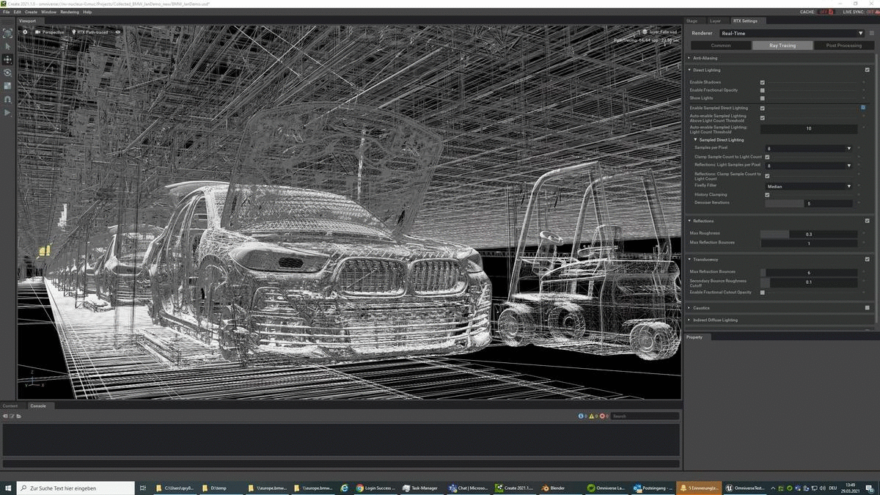Click the eye visibility icon in viewport bar
The image size is (880, 495).
pos(117,32)
